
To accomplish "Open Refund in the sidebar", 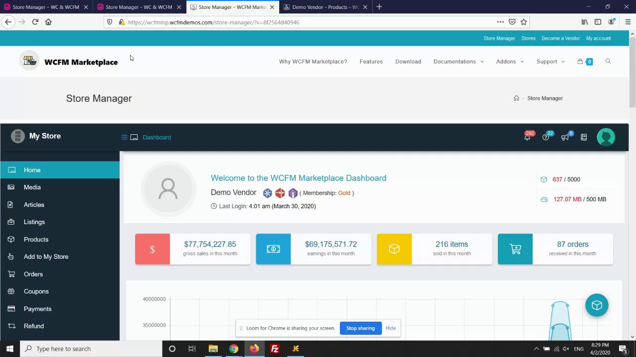I will click(x=60, y=326).
